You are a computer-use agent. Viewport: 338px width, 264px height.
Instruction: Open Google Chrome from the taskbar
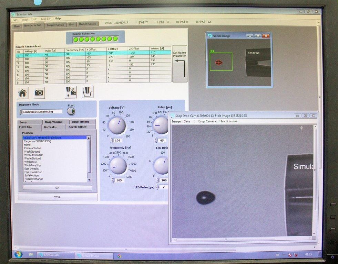tap(120, 255)
